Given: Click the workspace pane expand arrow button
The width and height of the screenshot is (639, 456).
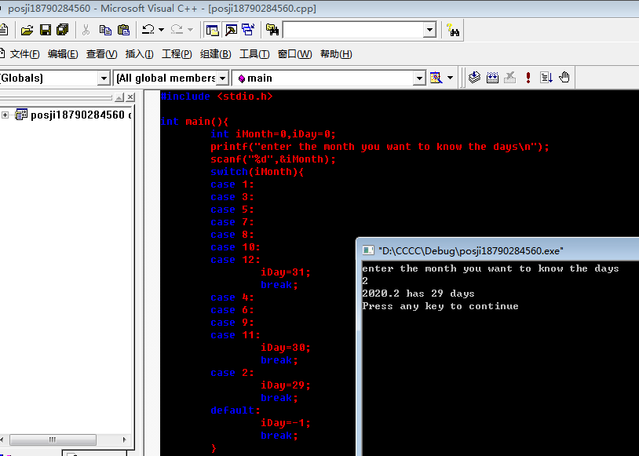Looking at the screenshot, I should tap(119, 97).
